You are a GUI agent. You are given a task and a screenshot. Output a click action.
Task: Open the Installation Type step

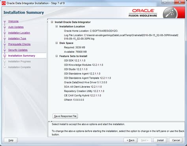pyautogui.click(x=17, y=39)
